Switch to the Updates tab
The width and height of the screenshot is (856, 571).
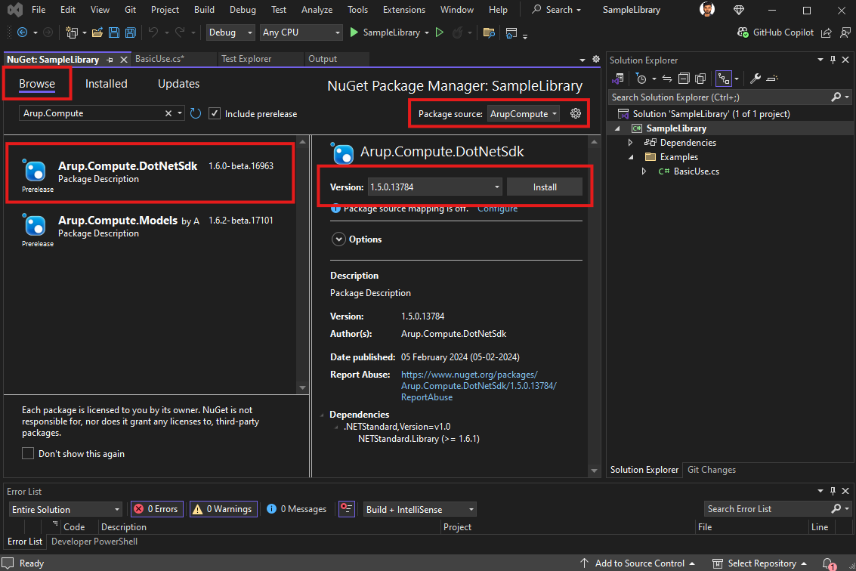pyautogui.click(x=178, y=84)
